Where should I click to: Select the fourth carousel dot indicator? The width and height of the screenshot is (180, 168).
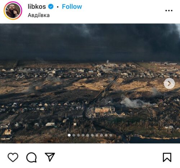coord(83,135)
